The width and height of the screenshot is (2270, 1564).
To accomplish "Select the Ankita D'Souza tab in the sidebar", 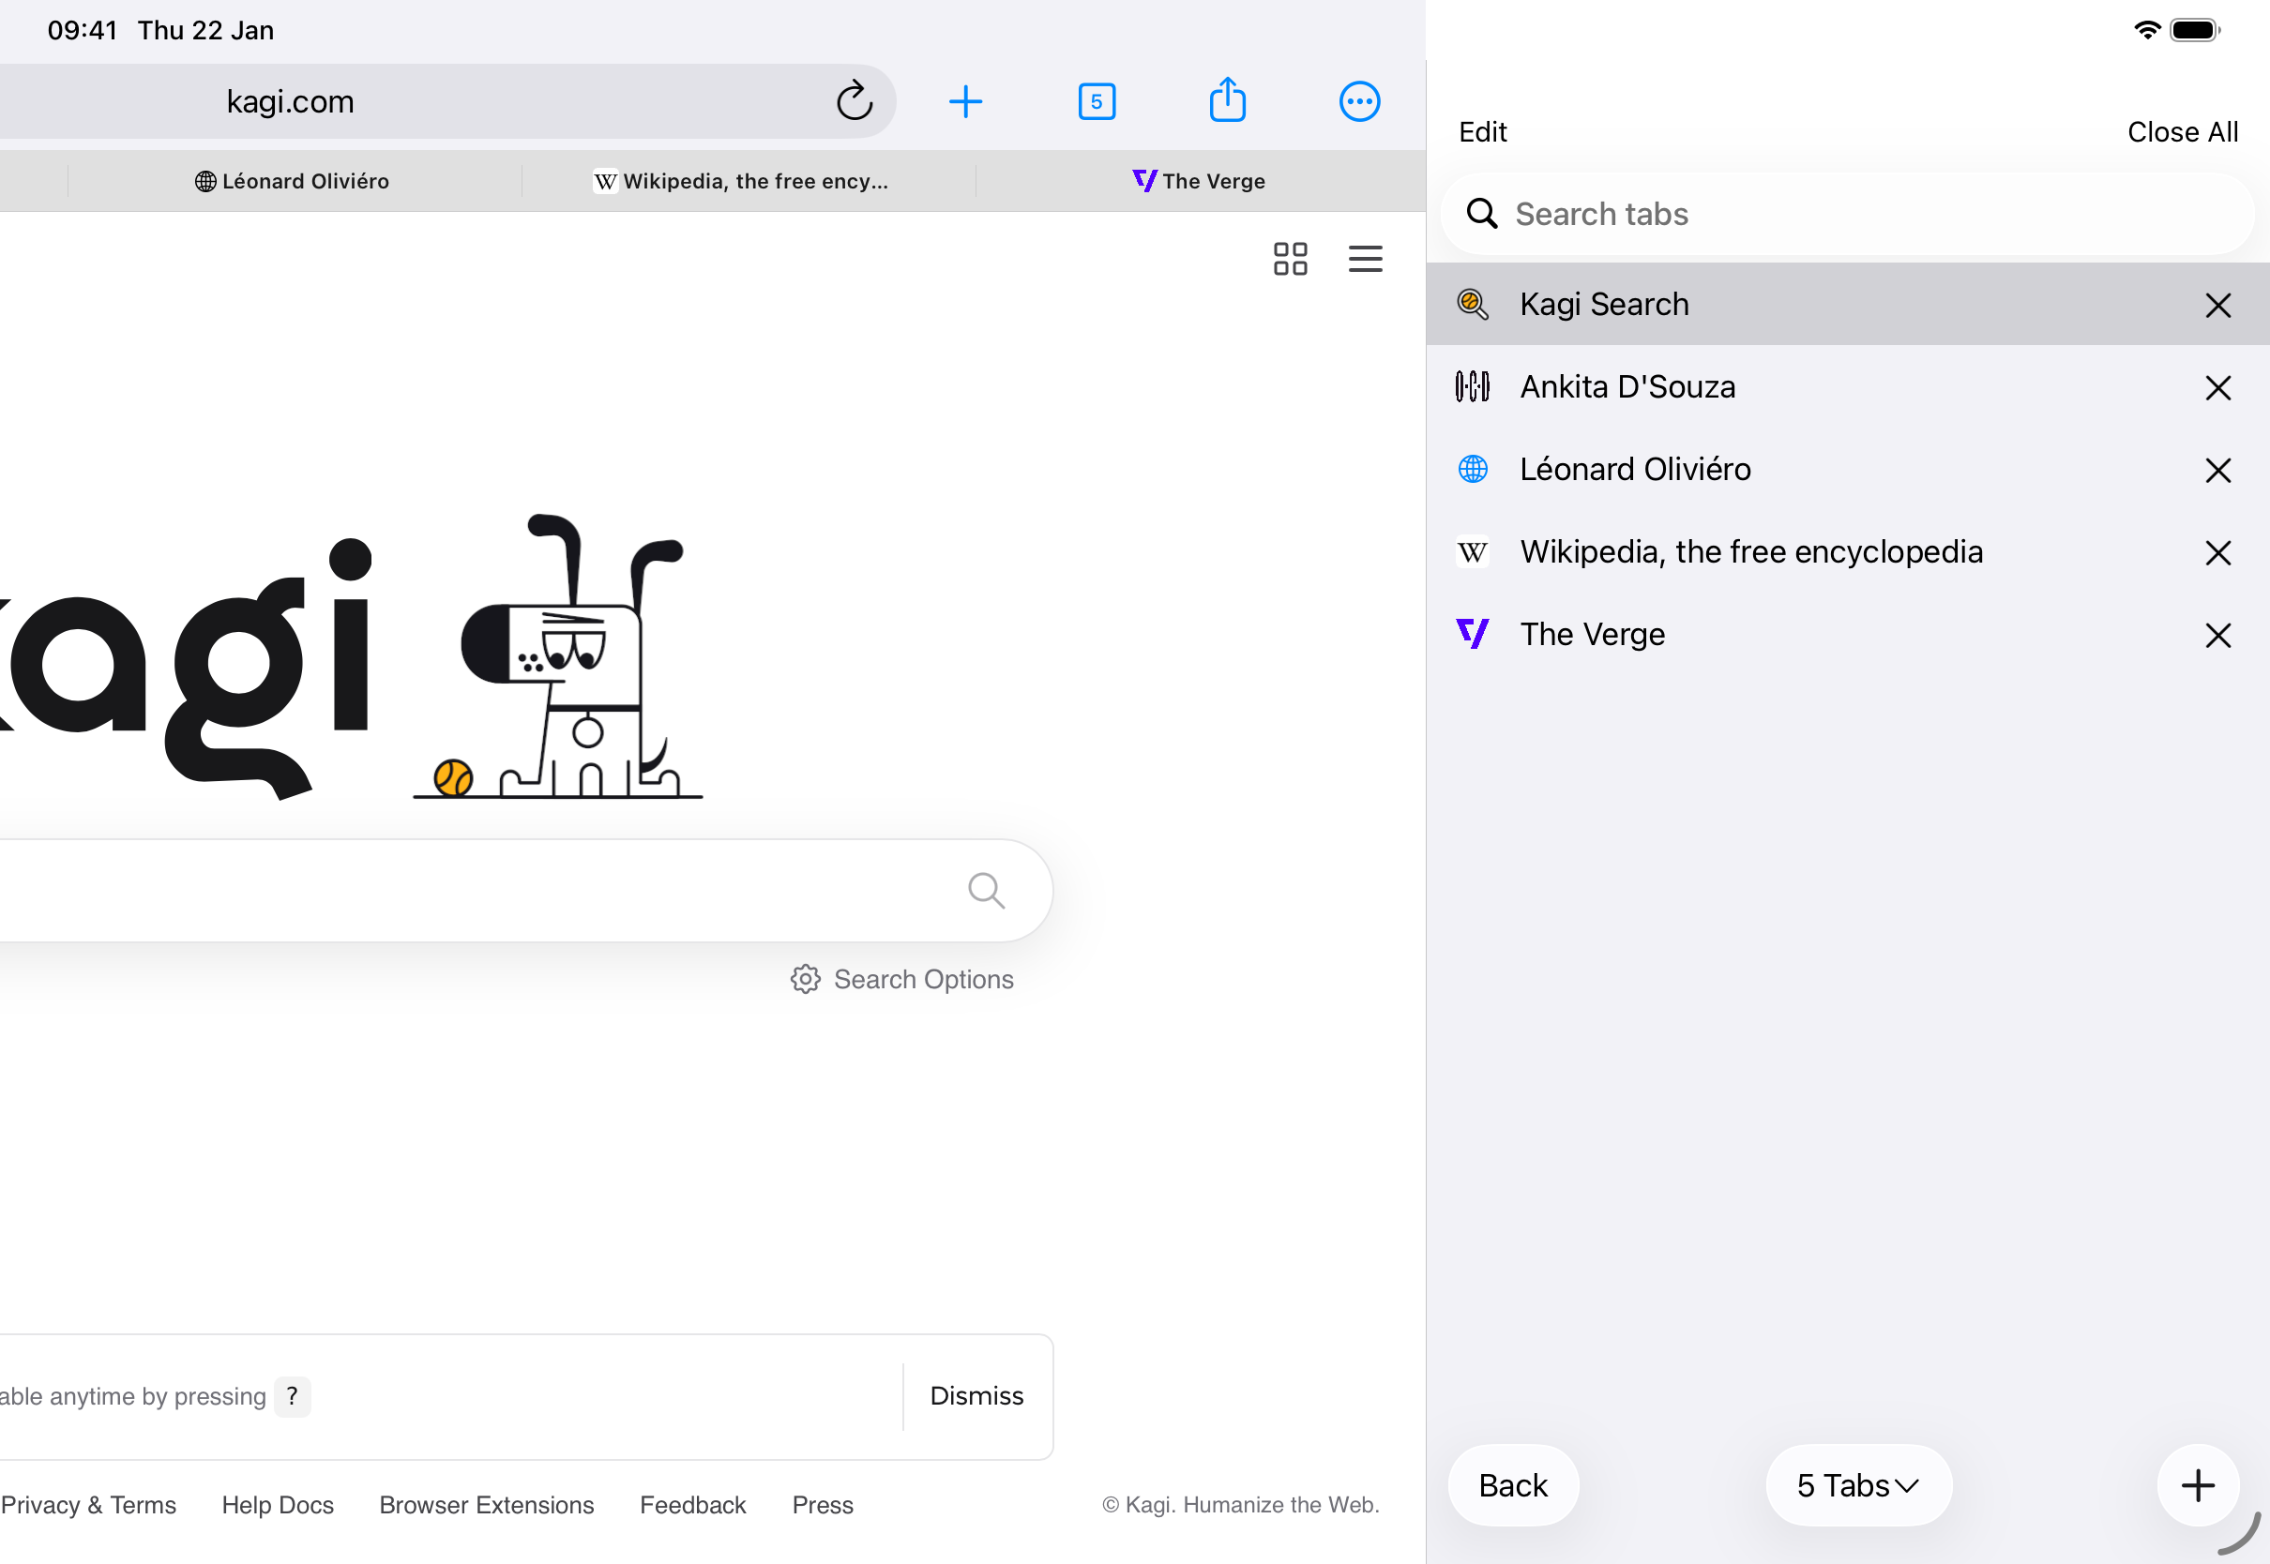I will point(1627,386).
